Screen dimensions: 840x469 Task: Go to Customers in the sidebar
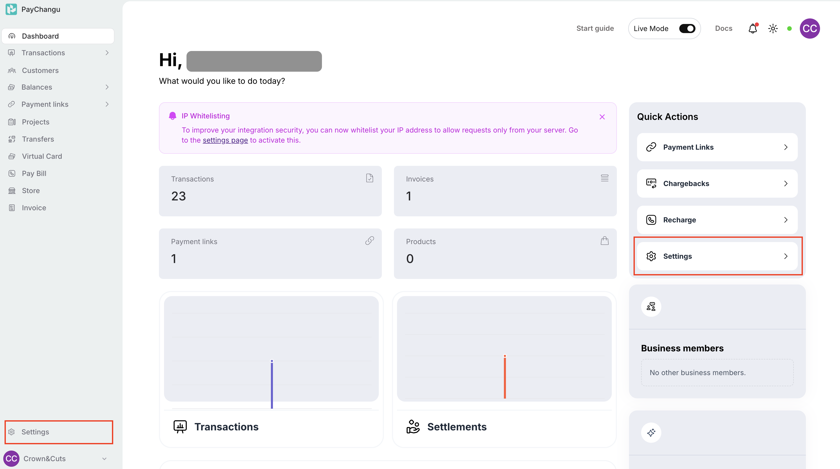point(40,70)
